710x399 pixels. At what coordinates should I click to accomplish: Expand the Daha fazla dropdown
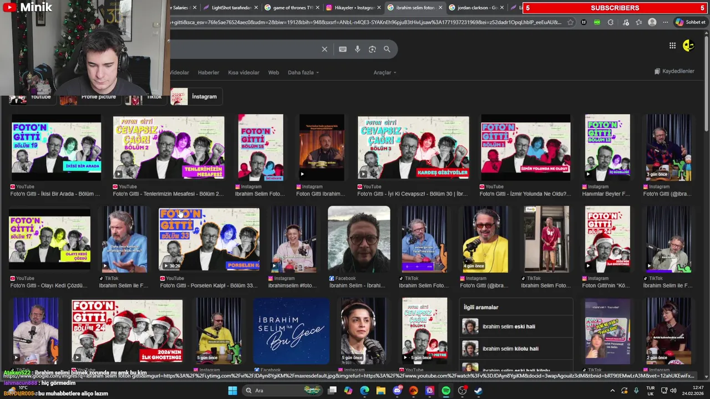pyautogui.click(x=303, y=73)
